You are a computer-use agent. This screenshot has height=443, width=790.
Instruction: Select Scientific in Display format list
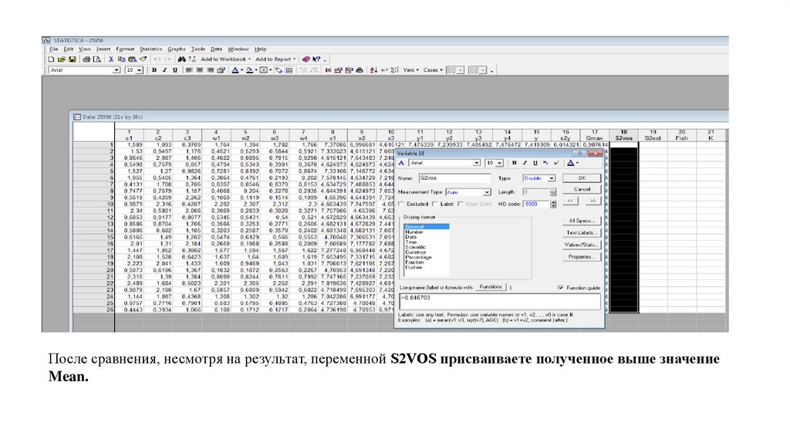coord(414,247)
